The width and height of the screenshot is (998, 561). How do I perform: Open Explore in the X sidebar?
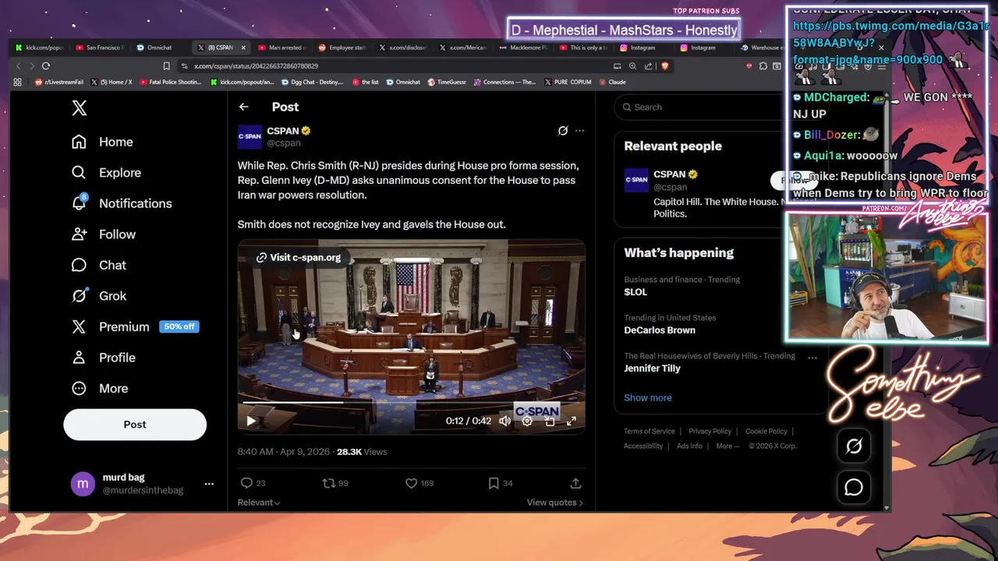[x=106, y=173]
